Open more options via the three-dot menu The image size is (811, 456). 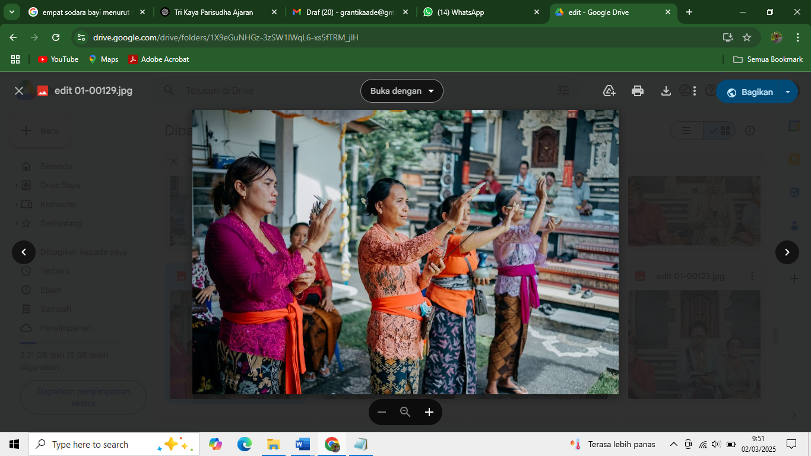[694, 91]
